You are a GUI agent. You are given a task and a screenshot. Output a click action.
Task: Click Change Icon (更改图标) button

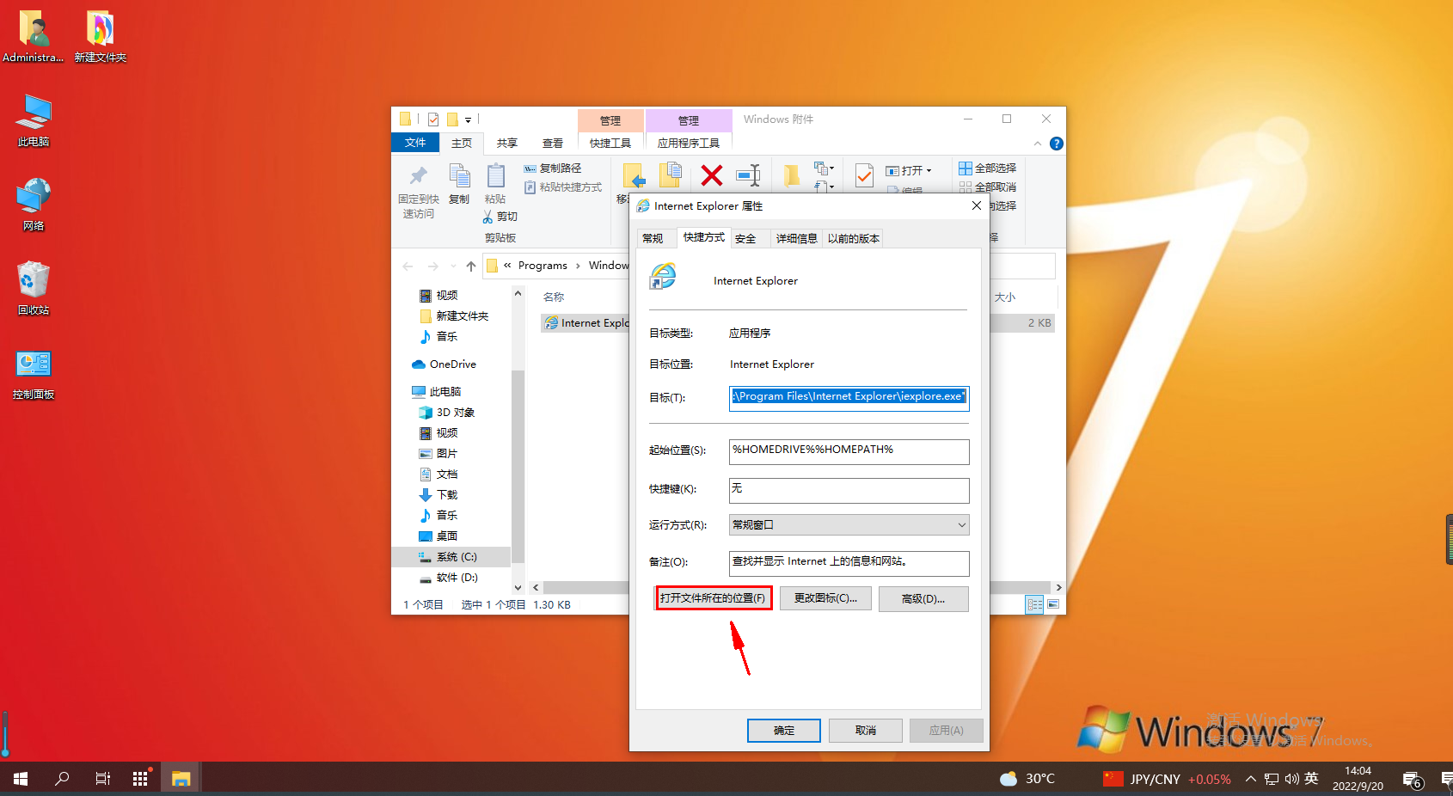point(825,598)
